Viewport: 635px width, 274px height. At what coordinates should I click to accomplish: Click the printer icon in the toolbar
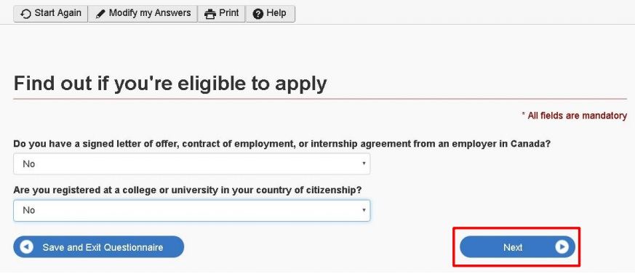(x=209, y=14)
